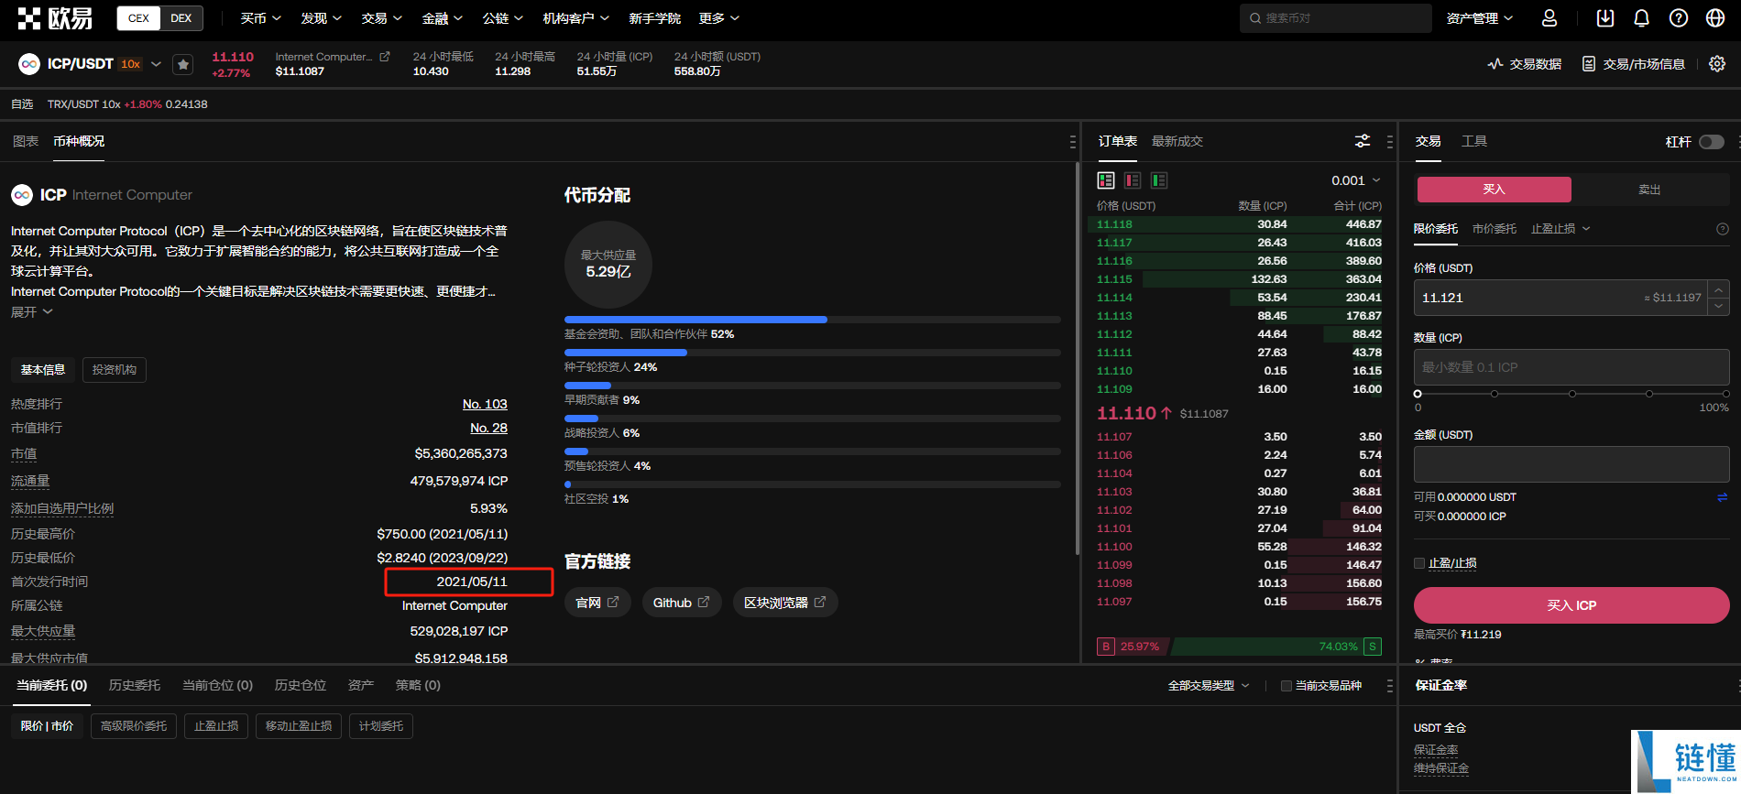Click the download app icon
1741x794 pixels.
click(1605, 18)
